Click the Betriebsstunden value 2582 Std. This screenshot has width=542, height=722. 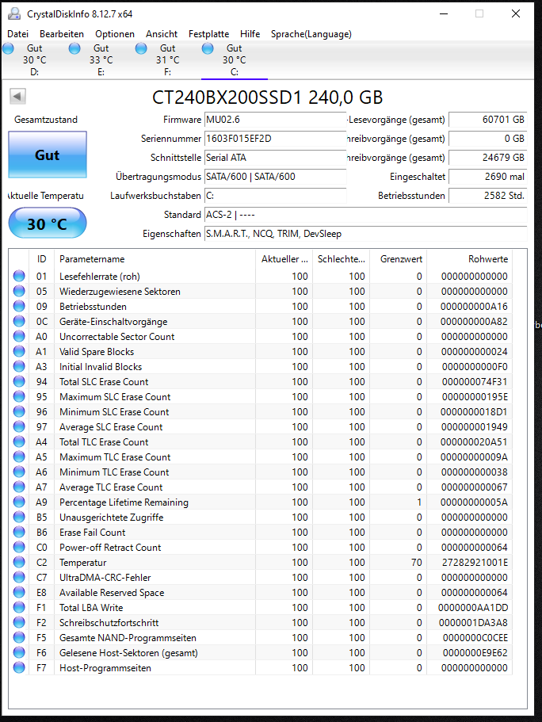click(487, 196)
